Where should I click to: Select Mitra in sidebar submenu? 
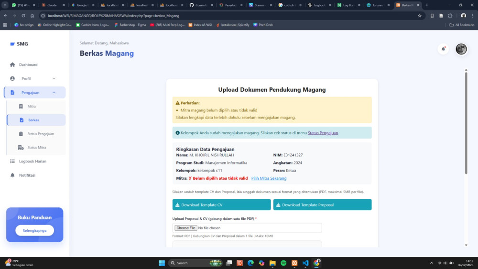(x=32, y=106)
